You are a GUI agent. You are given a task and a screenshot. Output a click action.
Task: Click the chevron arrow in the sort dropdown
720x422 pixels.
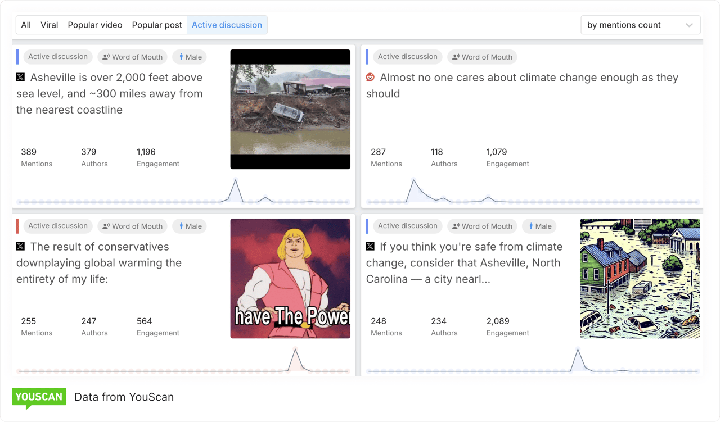pyautogui.click(x=689, y=25)
